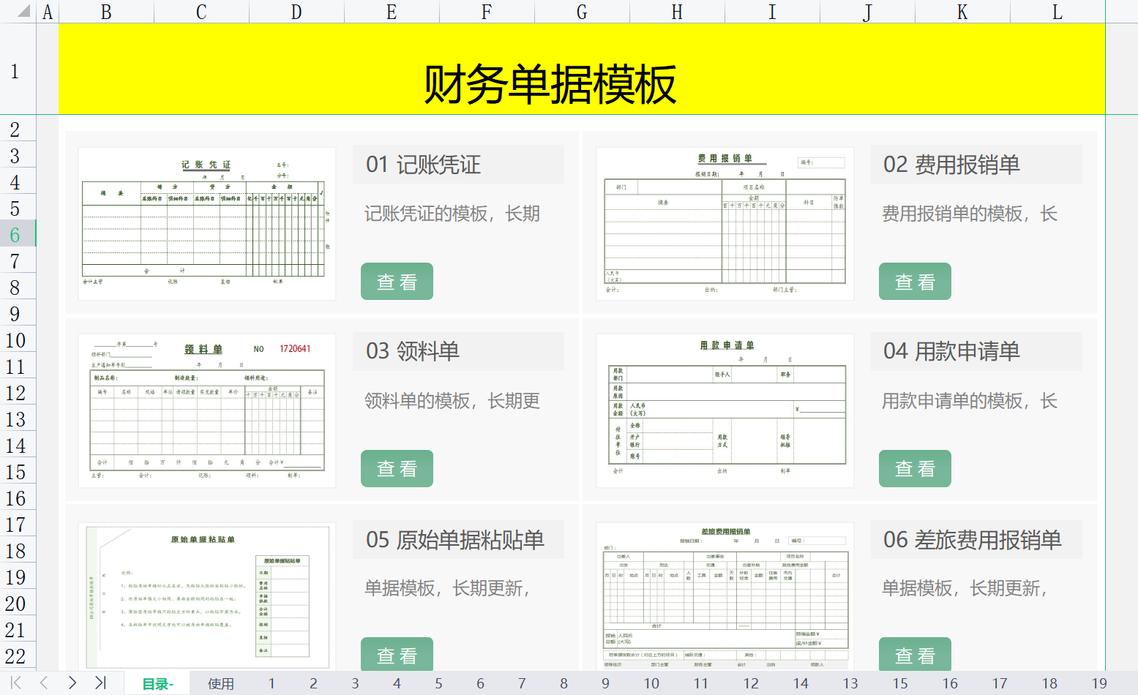Open sheet tab 1
Screen dimensions: 1138x695
pos(272,683)
